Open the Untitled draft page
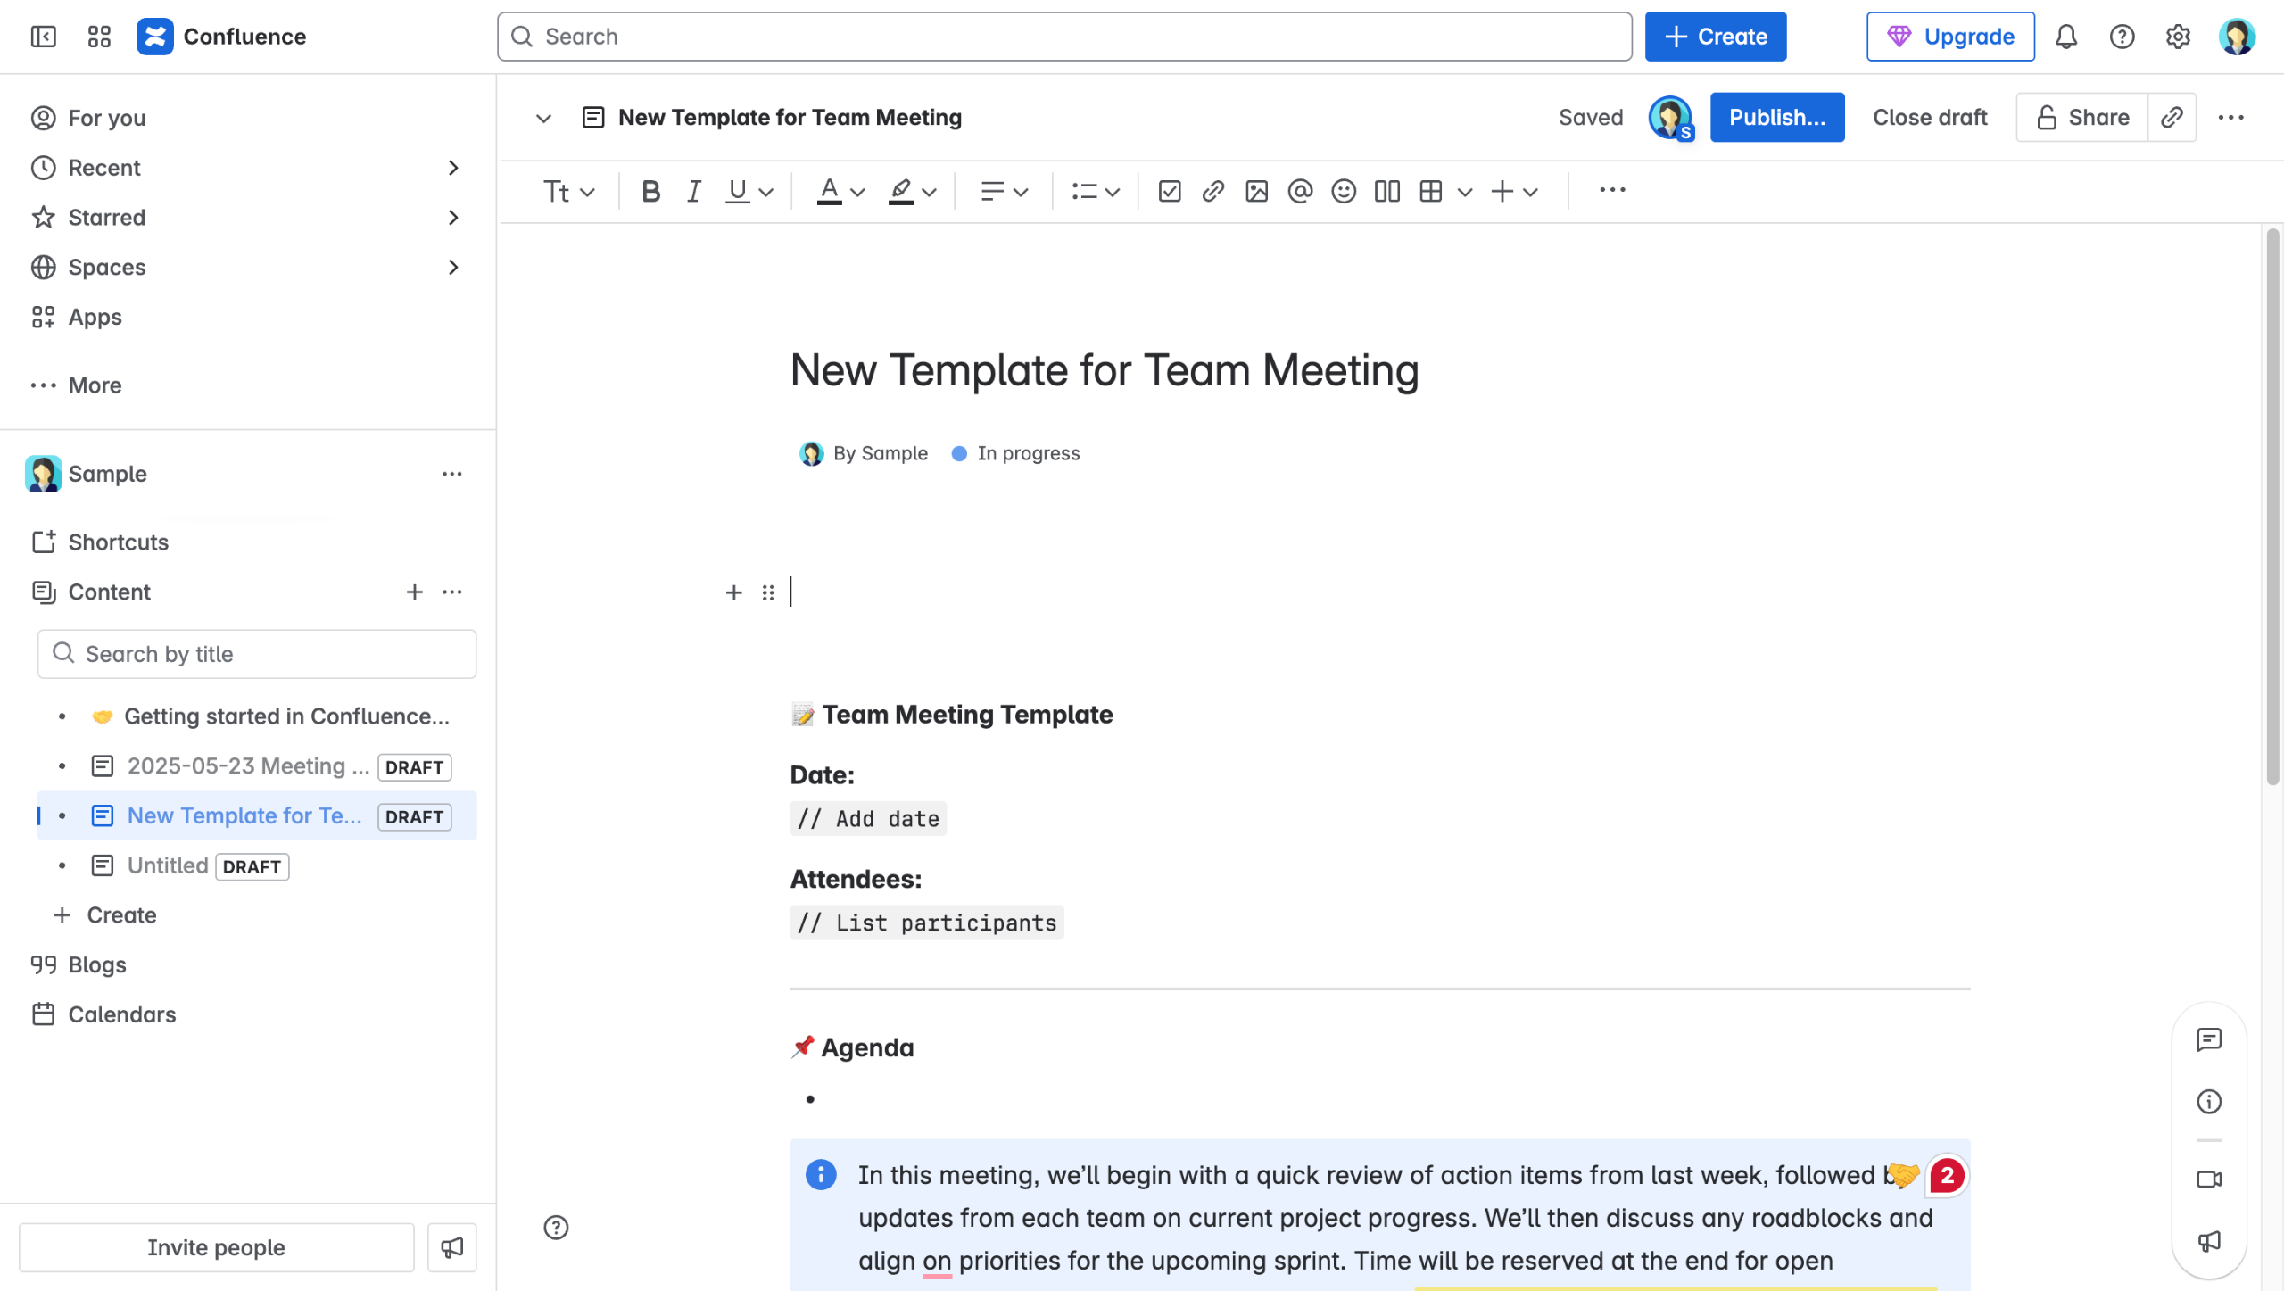 pos(168,865)
